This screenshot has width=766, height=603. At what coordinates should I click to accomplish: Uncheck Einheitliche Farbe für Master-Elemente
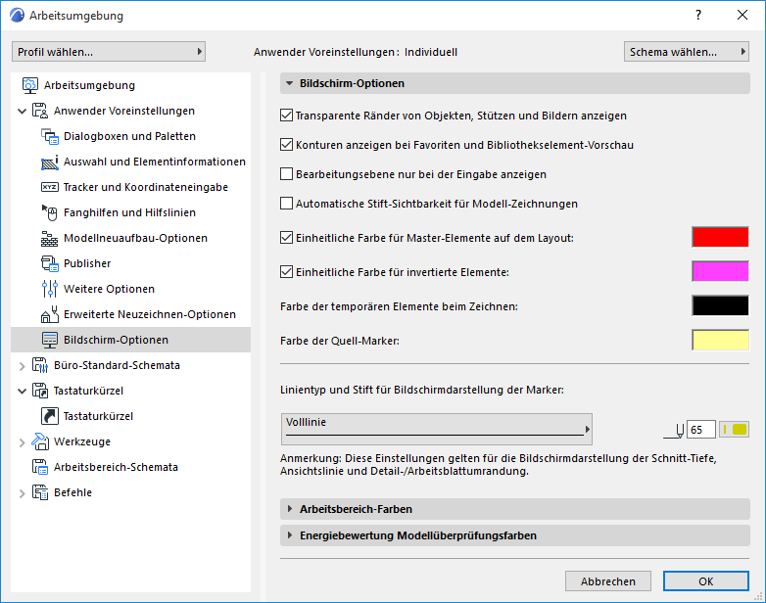pyautogui.click(x=286, y=237)
